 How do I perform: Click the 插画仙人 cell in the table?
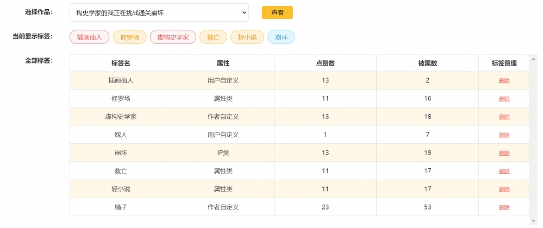tap(121, 80)
